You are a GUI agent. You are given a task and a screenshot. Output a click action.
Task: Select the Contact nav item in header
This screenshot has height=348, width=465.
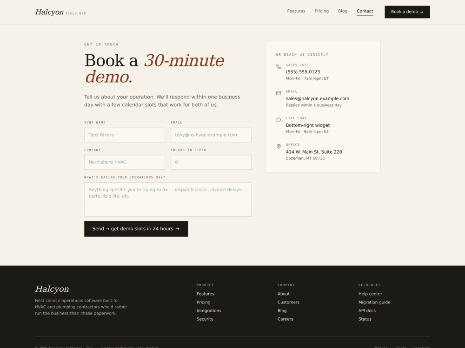pos(365,11)
